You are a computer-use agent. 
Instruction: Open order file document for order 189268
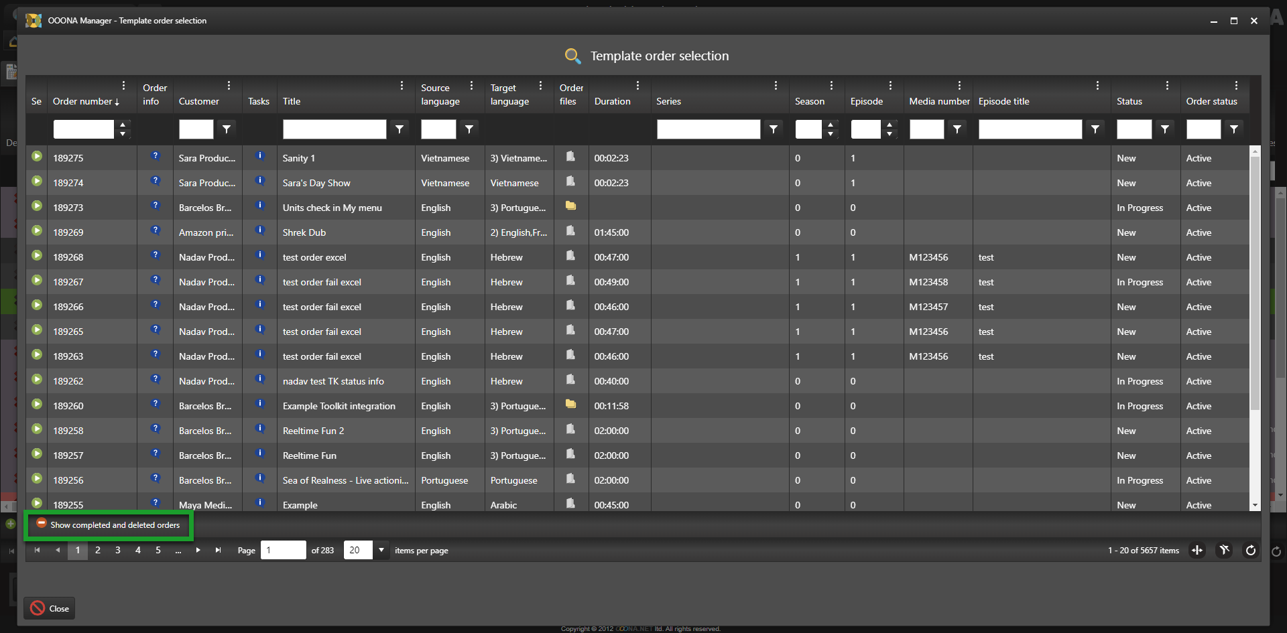[x=570, y=255]
